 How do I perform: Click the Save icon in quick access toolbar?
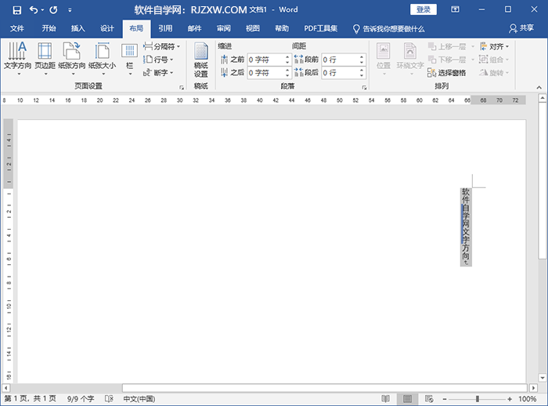pos(16,10)
